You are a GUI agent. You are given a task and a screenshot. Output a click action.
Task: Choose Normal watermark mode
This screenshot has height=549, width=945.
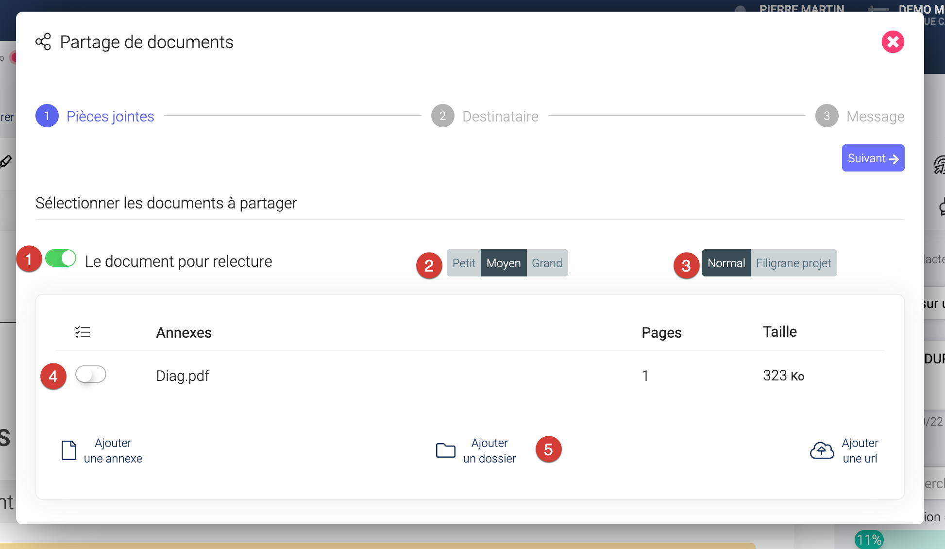[726, 263]
